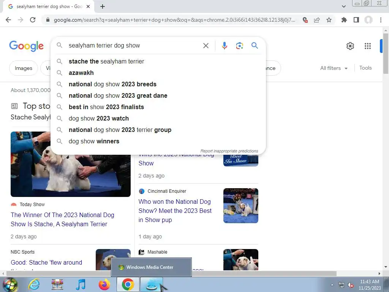Start voice search with microphone icon
389x292 pixels.
coord(225,46)
